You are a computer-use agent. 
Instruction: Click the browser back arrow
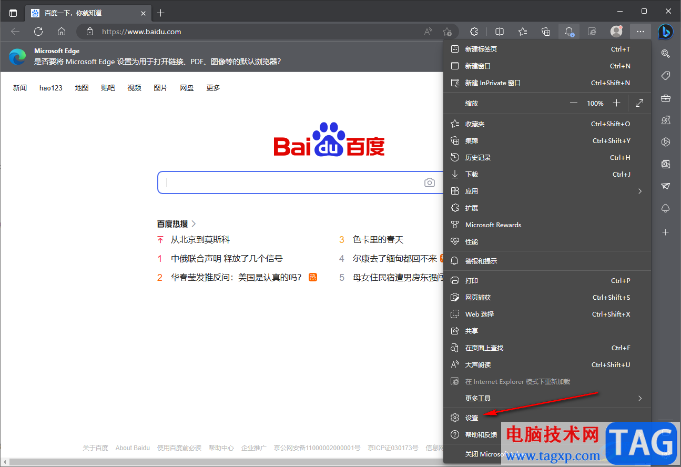(15, 32)
